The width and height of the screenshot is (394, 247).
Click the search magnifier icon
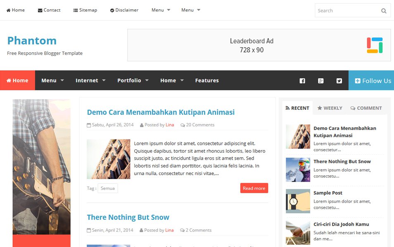[x=384, y=11]
